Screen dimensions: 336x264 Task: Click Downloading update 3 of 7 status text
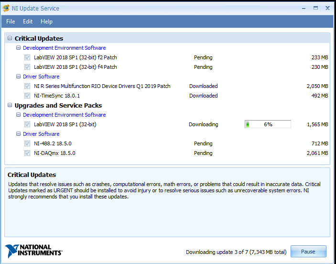tap(236, 252)
